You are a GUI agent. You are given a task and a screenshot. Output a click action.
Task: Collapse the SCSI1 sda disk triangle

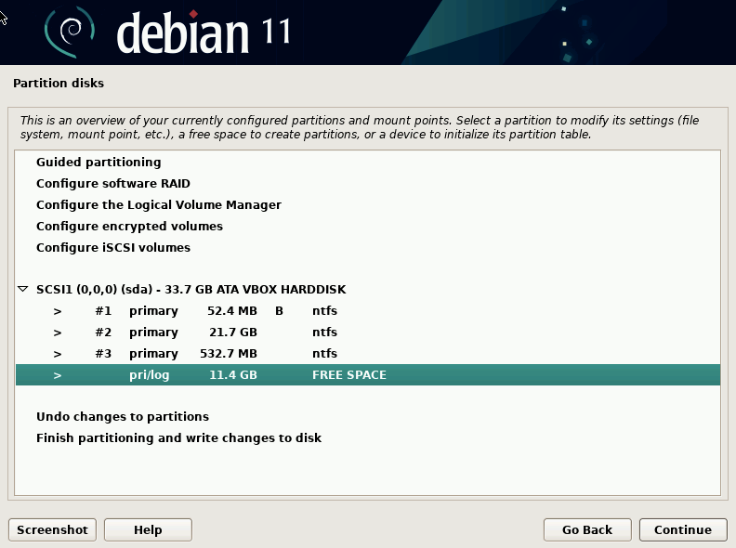(x=23, y=290)
